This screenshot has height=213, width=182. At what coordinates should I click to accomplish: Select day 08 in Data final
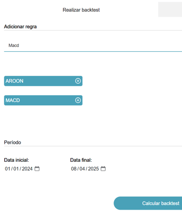[74, 169]
